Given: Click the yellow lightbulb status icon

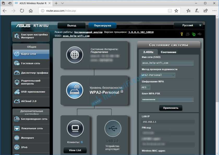Looking at the screenshot, I should click(x=182, y=34).
